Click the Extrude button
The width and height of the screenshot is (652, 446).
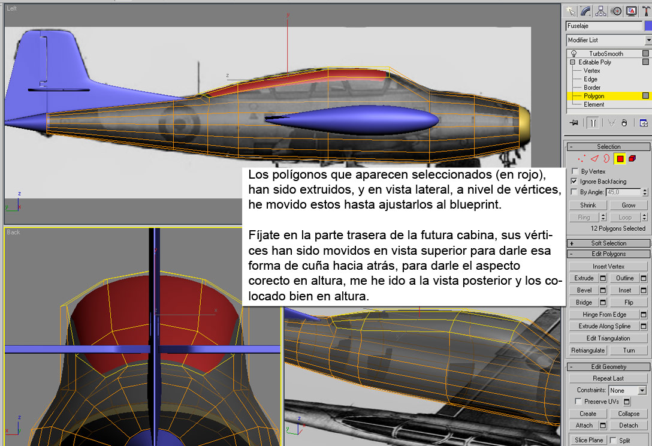point(584,278)
